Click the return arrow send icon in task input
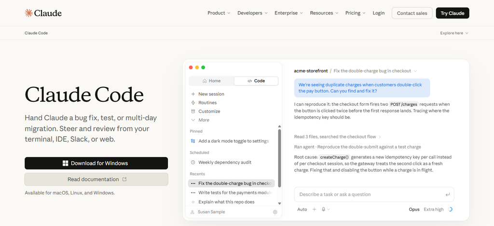This screenshot has width=494, height=226. pos(448,195)
